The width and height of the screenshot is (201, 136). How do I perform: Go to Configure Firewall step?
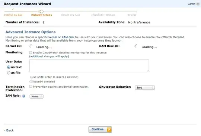[103, 15]
